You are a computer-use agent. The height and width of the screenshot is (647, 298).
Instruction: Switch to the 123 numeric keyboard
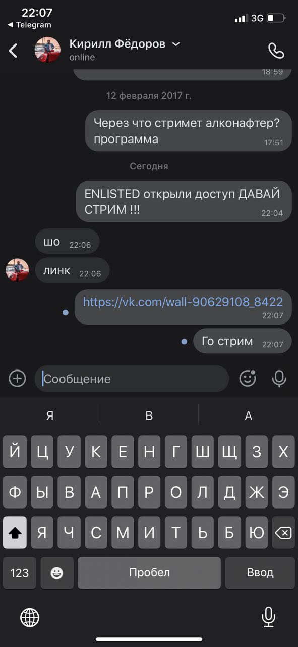coord(19,573)
